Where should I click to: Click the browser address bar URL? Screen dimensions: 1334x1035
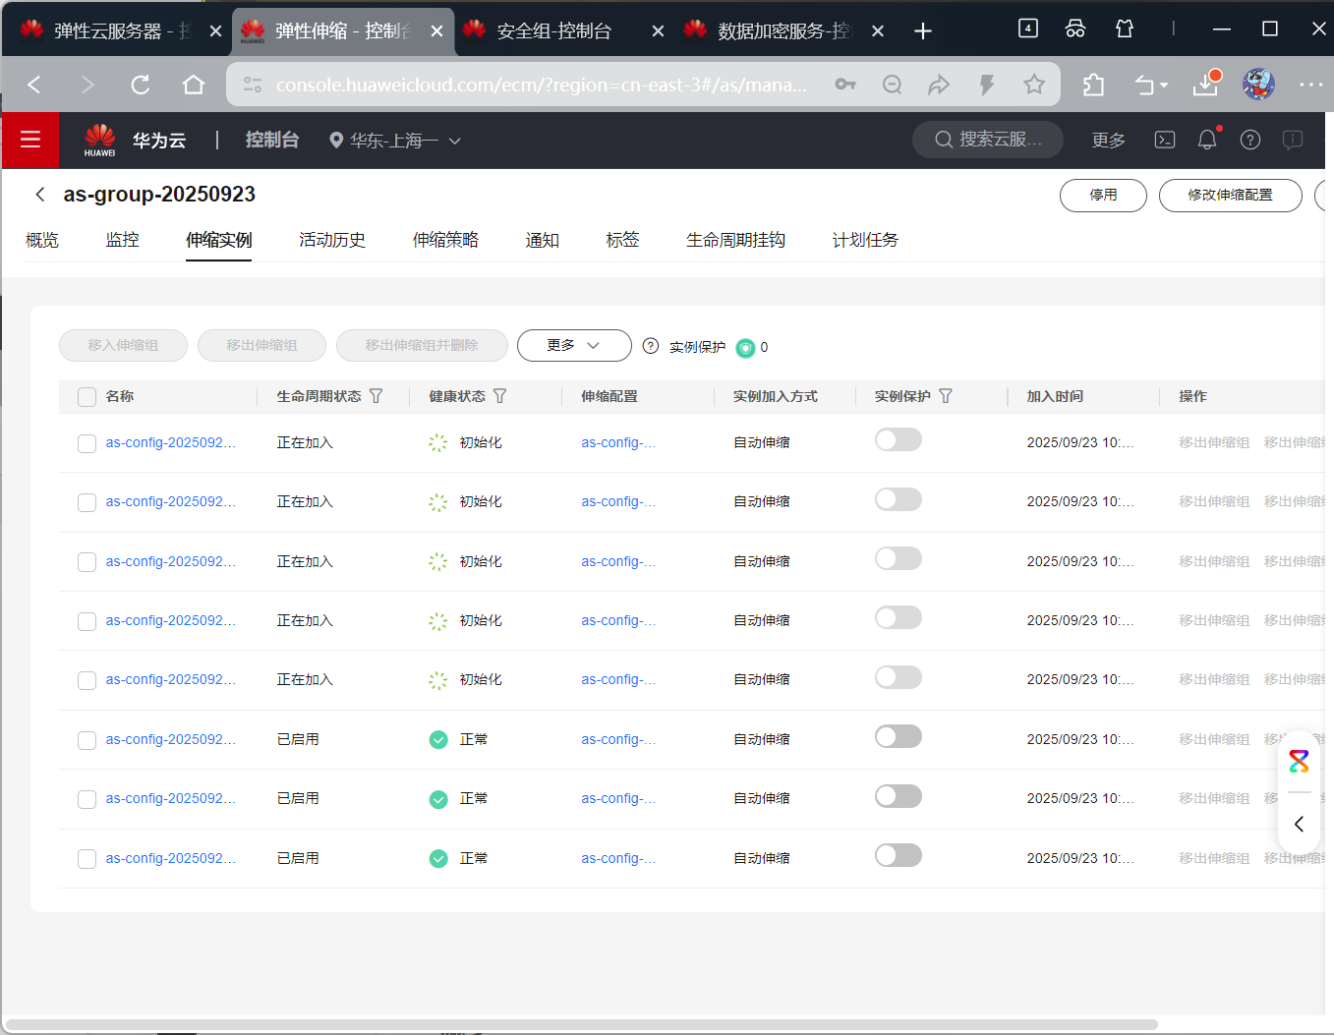tap(541, 85)
